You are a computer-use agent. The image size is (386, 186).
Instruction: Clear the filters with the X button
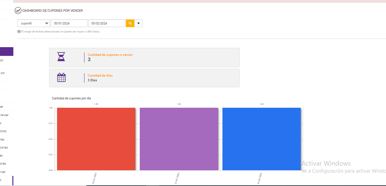point(139,23)
